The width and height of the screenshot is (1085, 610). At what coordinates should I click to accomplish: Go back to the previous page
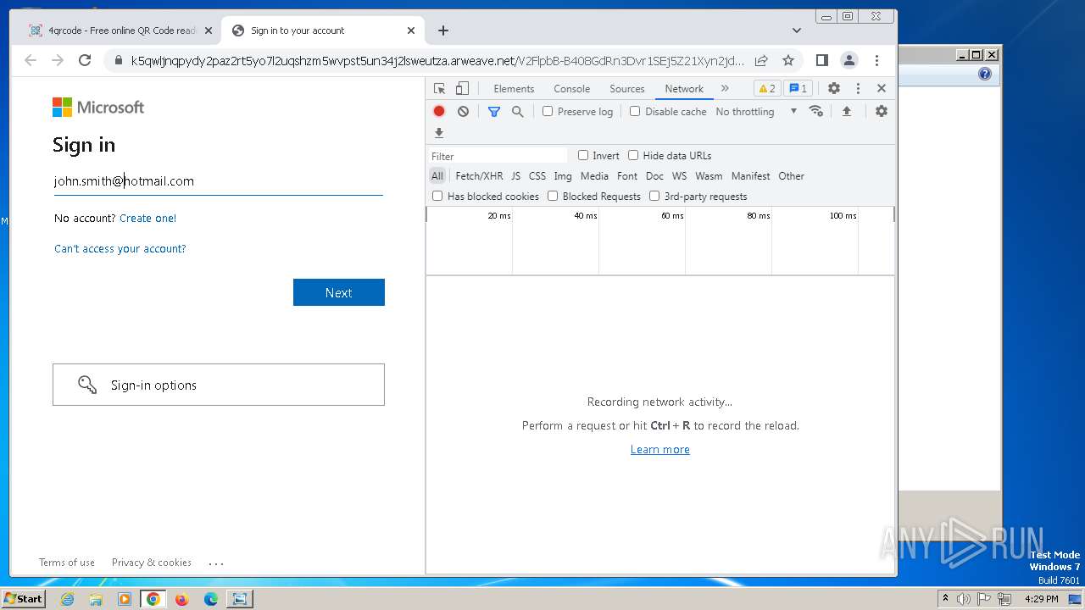(31, 60)
